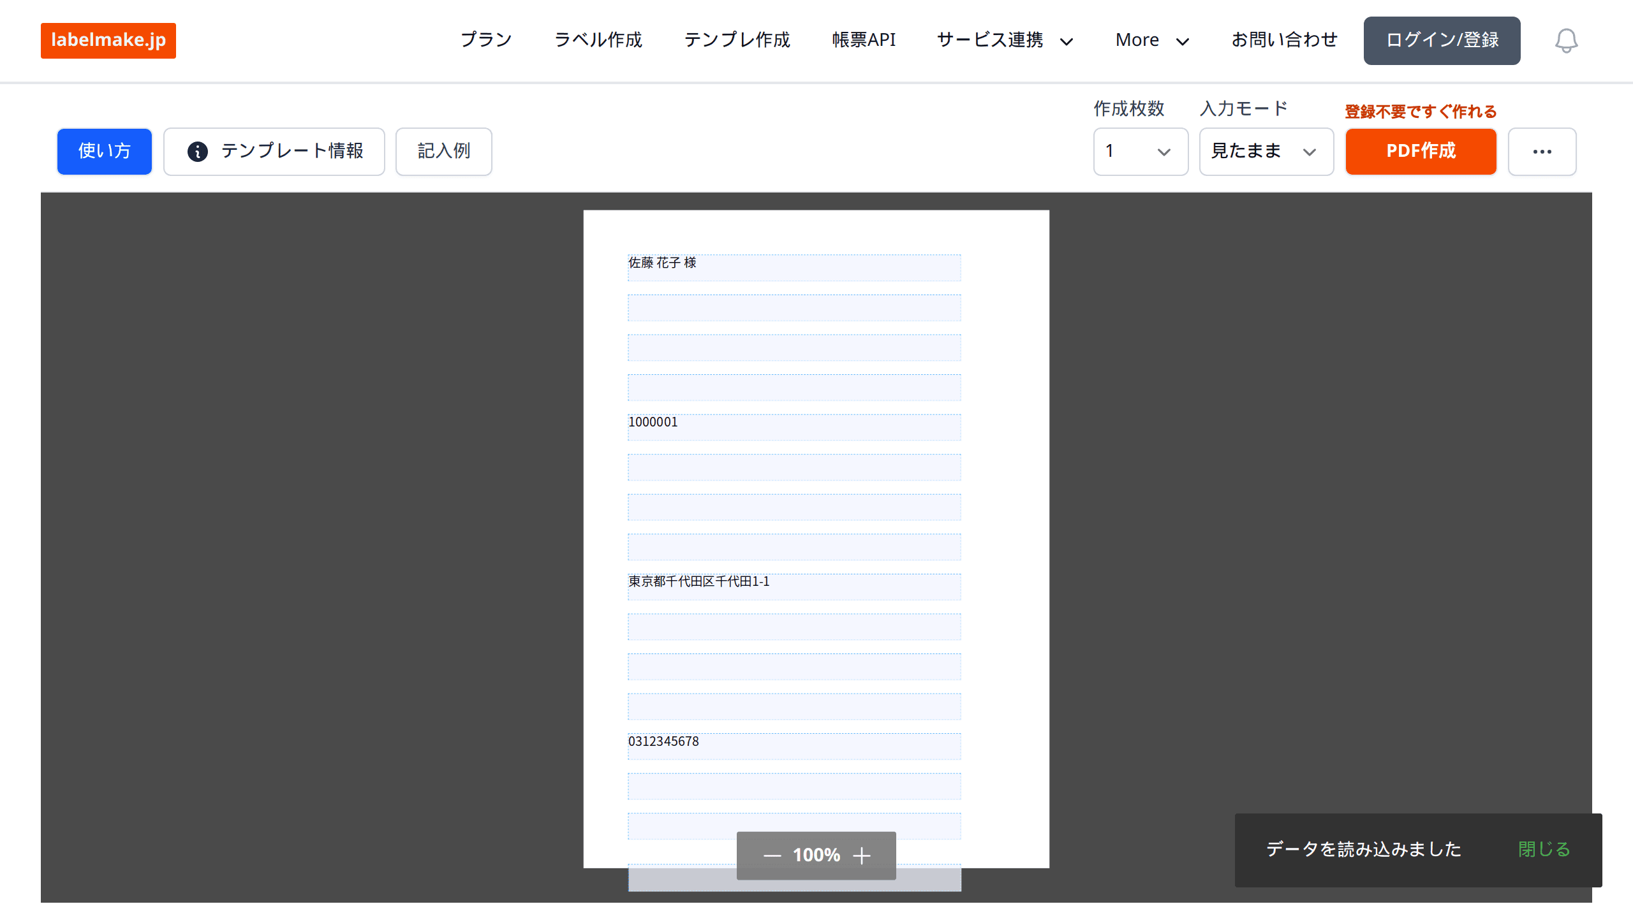1633x918 pixels.
Task: Open the 入力モード 見たまま dropdown
Action: [1266, 152]
